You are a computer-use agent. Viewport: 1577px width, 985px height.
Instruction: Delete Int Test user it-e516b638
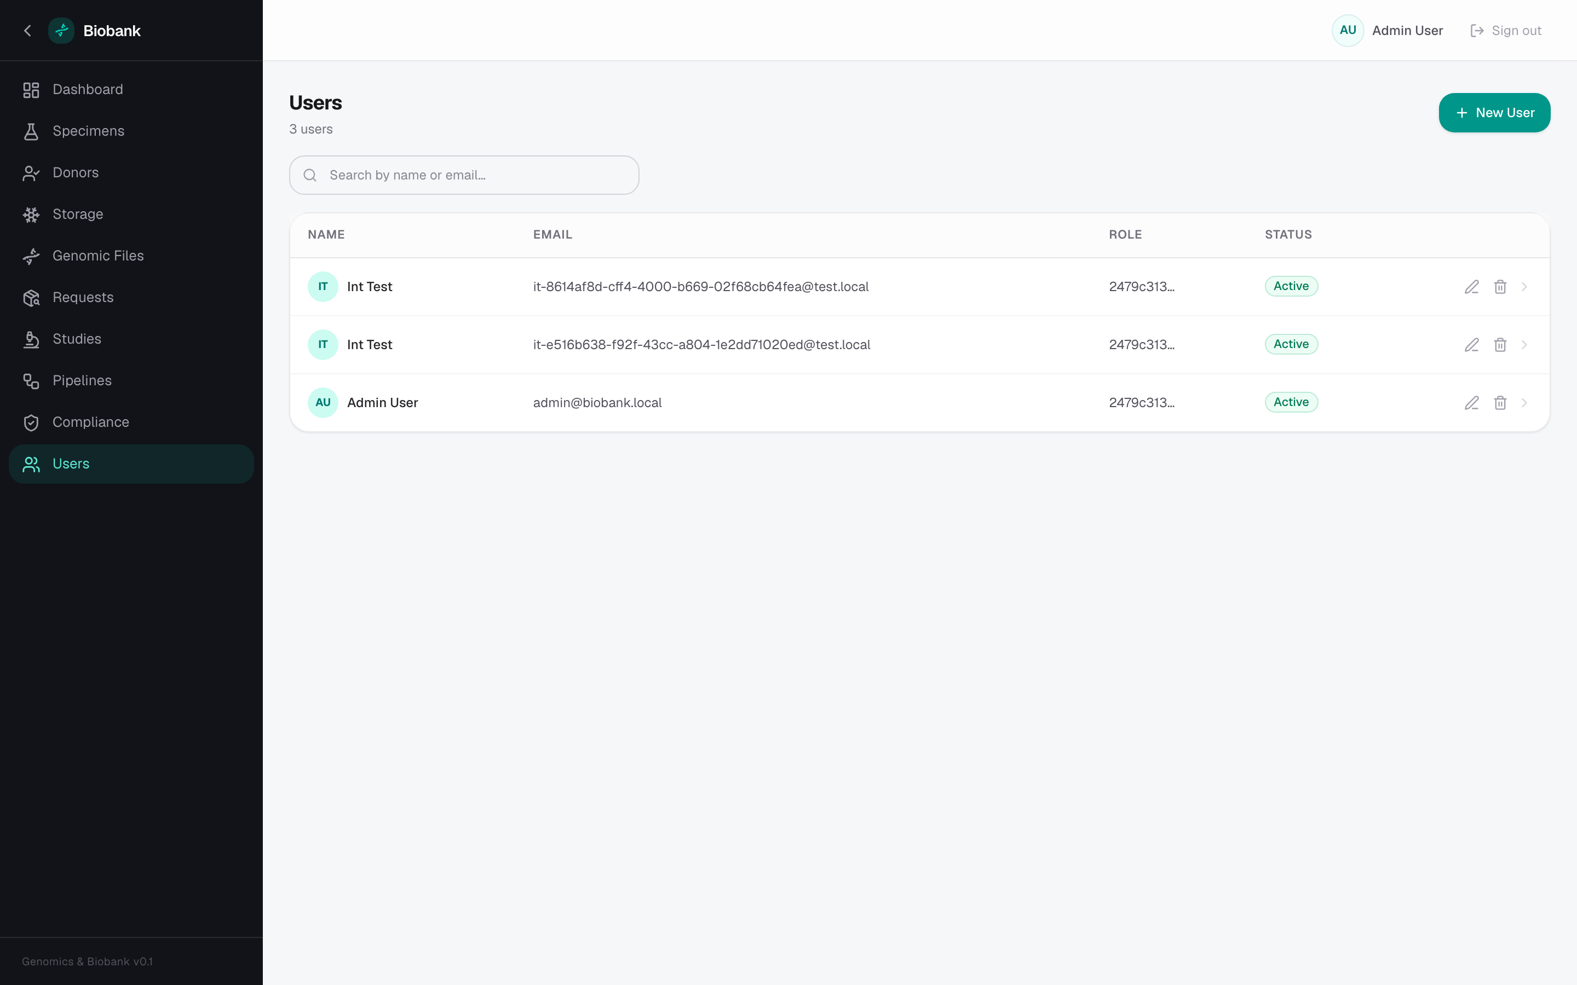[x=1500, y=345]
